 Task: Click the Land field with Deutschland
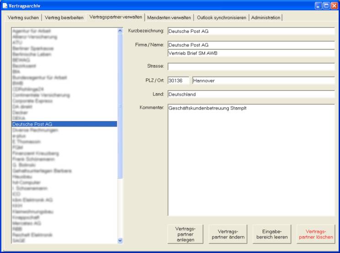(x=251, y=94)
